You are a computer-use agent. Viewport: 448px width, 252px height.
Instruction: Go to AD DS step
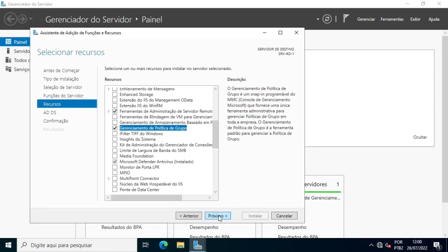click(x=50, y=112)
